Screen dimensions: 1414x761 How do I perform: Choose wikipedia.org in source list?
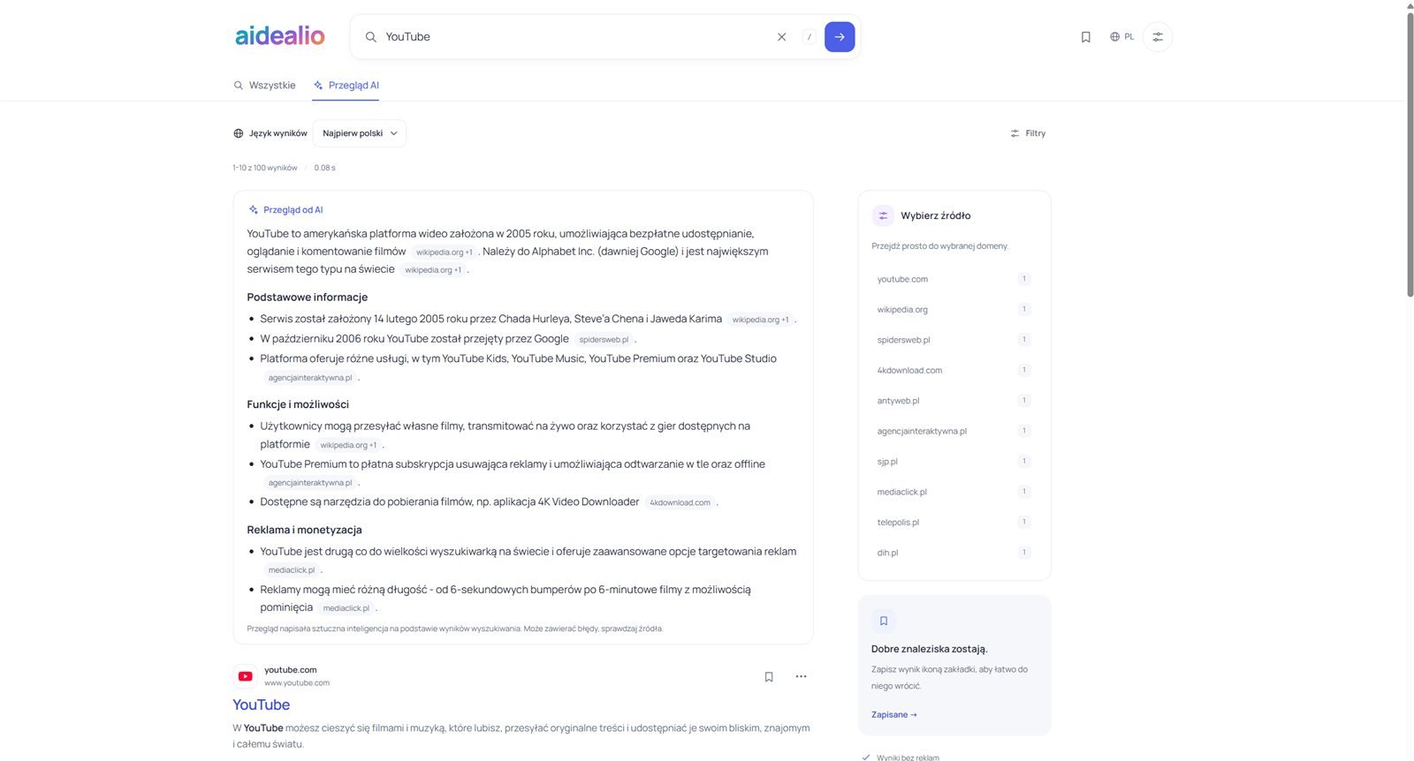[954, 310]
